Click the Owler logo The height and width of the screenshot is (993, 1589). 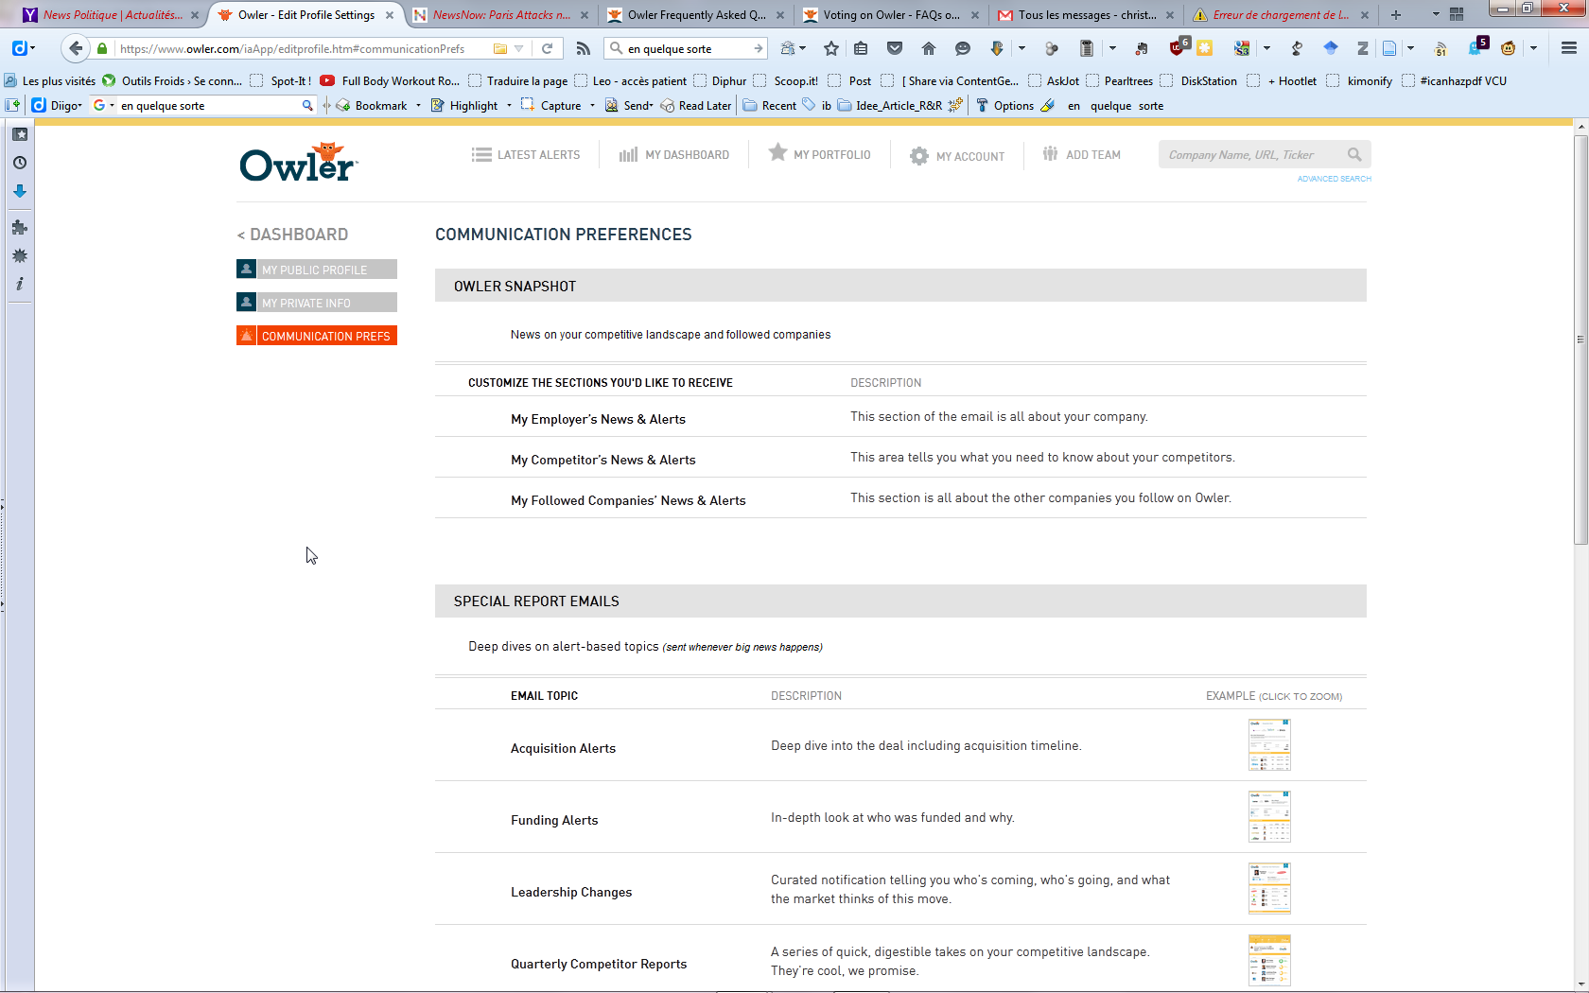tap(299, 162)
